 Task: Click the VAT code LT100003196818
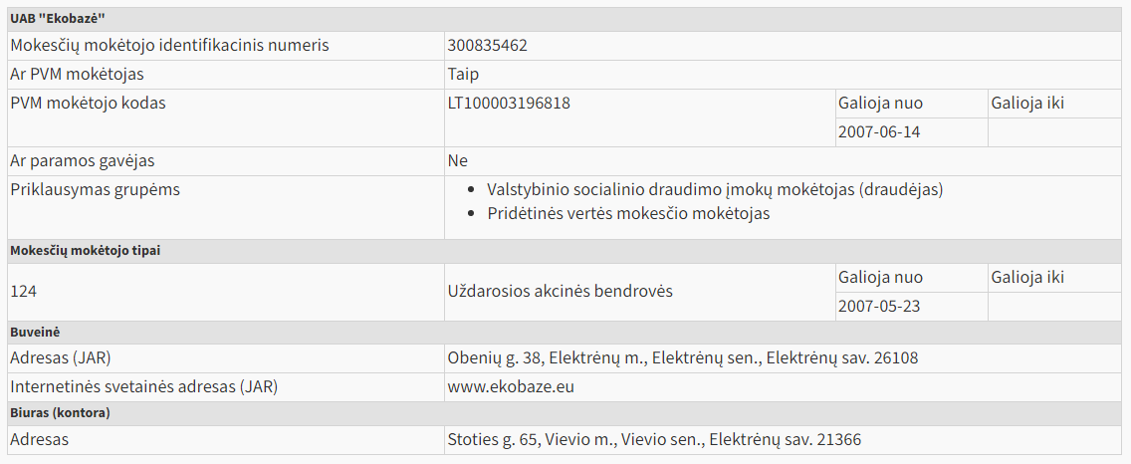pos(509,104)
